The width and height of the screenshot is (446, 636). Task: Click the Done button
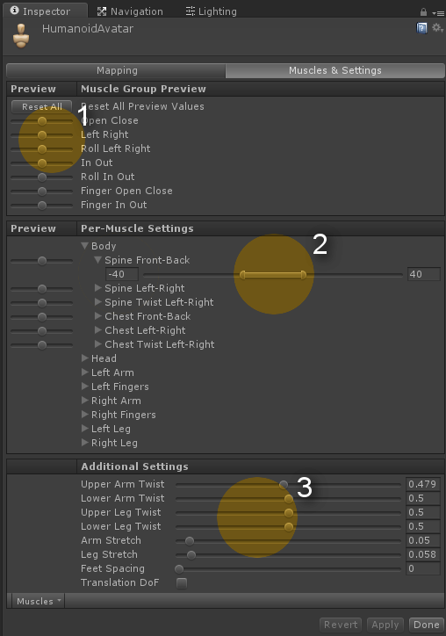[426, 625]
